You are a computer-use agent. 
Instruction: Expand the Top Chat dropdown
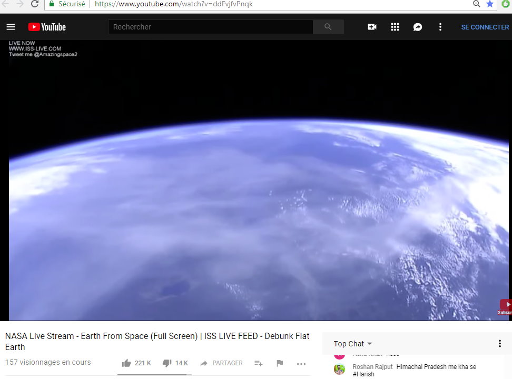click(x=353, y=344)
